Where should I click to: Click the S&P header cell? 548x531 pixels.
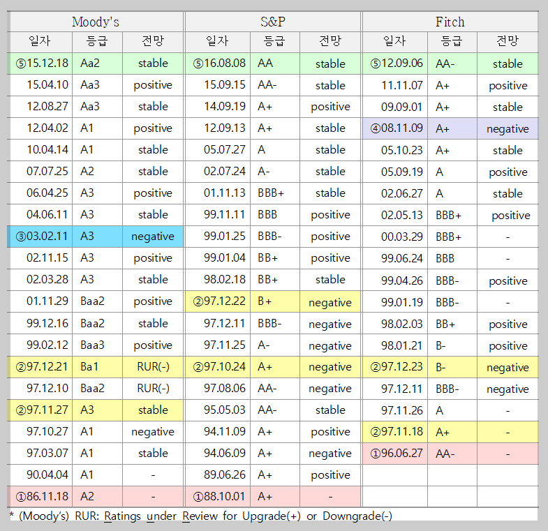point(273,22)
